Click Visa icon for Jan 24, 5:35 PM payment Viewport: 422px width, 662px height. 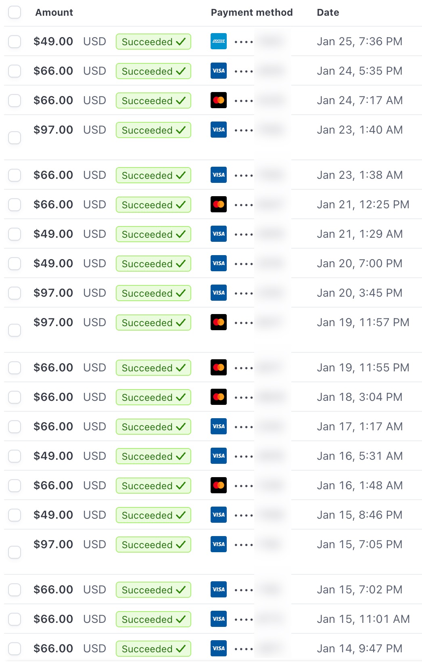[x=219, y=71]
